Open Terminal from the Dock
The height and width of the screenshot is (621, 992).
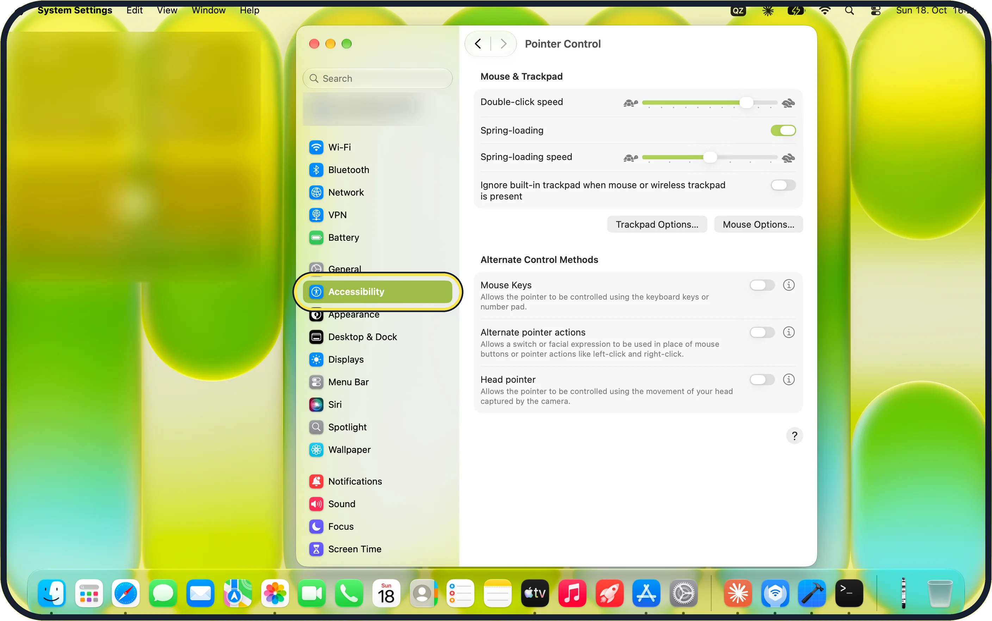click(849, 593)
